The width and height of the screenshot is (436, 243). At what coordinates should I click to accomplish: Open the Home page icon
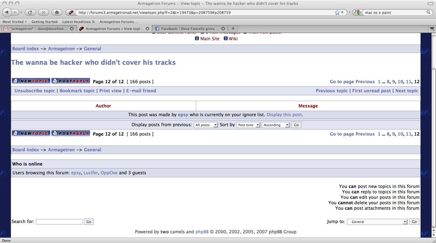click(x=57, y=12)
